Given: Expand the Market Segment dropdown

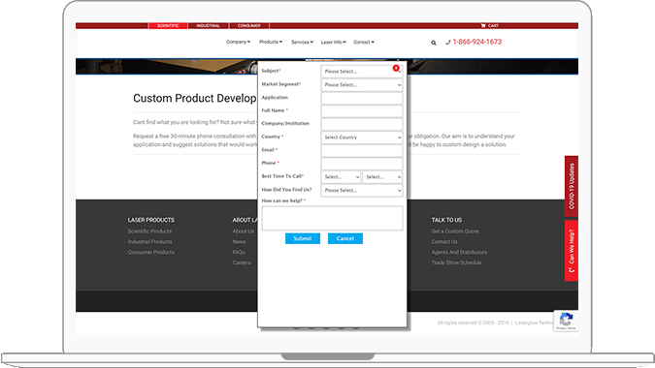Looking at the screenshot, I should (x=362, y=85).
